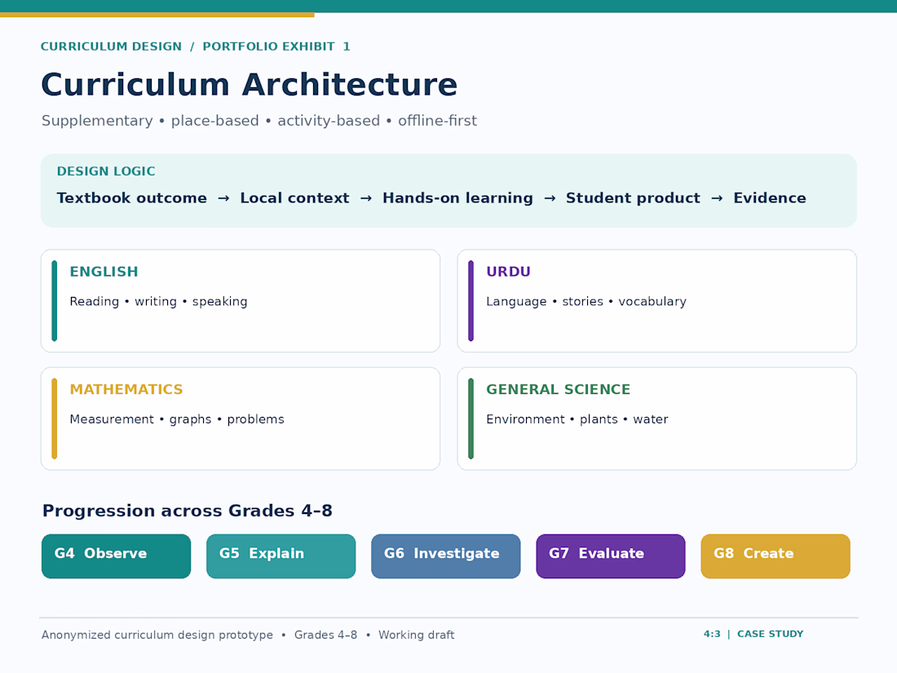Click the Textbook outcome step
Viewport: 897px width, 673px height.
[131, 198]
